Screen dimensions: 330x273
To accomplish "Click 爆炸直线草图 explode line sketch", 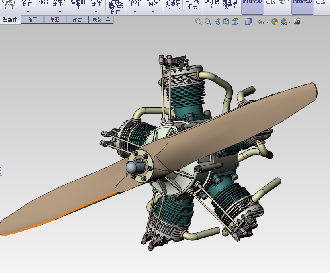I will pyautogui.click(x=230, y=4).
